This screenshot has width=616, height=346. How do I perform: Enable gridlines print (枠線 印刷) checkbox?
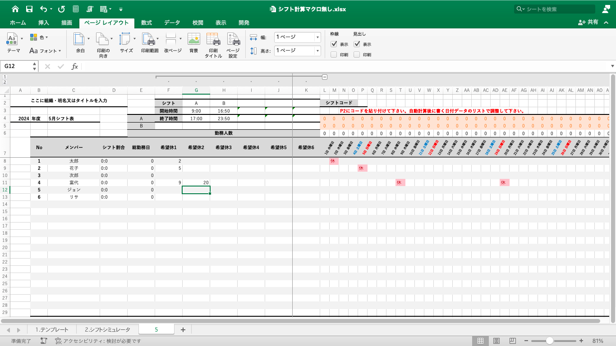(x=334, y=55)
